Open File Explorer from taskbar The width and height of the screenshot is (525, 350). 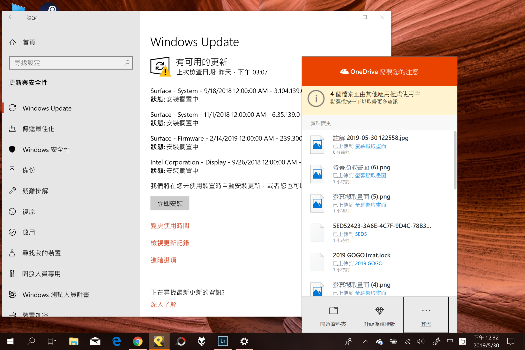74,341
